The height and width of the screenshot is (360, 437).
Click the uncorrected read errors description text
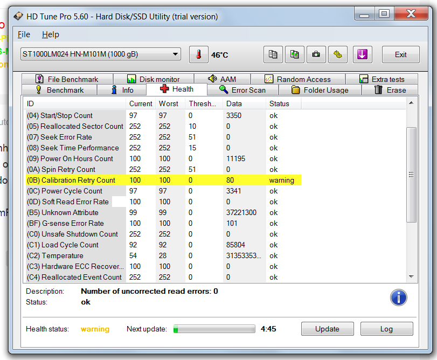149,291
